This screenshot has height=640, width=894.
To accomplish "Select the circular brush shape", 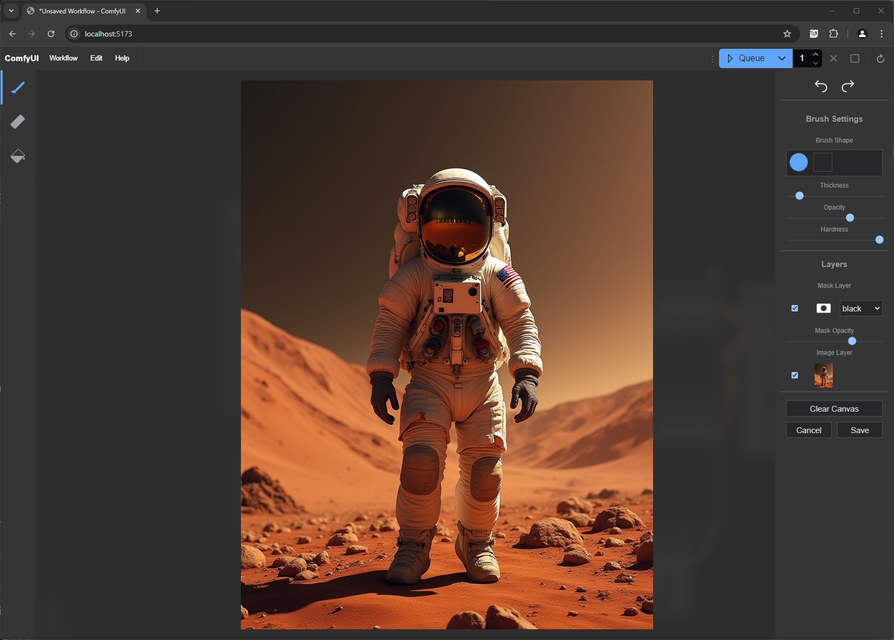I will [x=798, y=162].
